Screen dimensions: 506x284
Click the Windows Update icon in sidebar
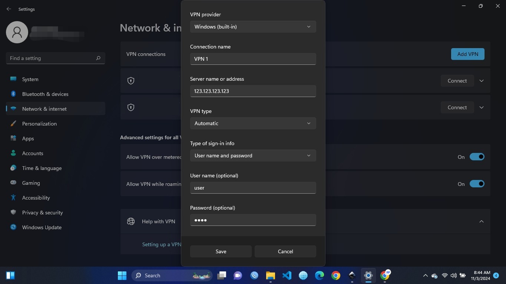tap(13, 227)
